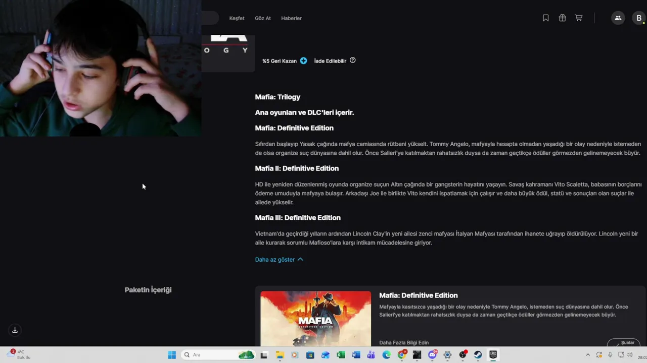Click the volume icon in system tray
The width and height of the screenshot is (647, 363).
pyautogui.click(x=630, y=355)
